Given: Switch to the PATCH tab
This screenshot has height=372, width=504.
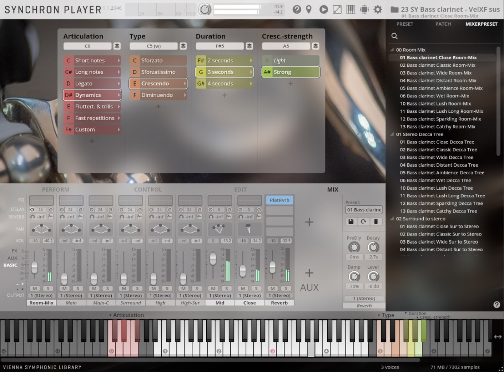Looking at the screenshot, I should 443,24.
